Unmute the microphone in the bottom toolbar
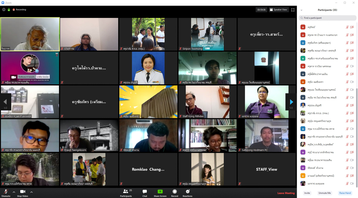358x198 pixels. (x=6, y=192)
